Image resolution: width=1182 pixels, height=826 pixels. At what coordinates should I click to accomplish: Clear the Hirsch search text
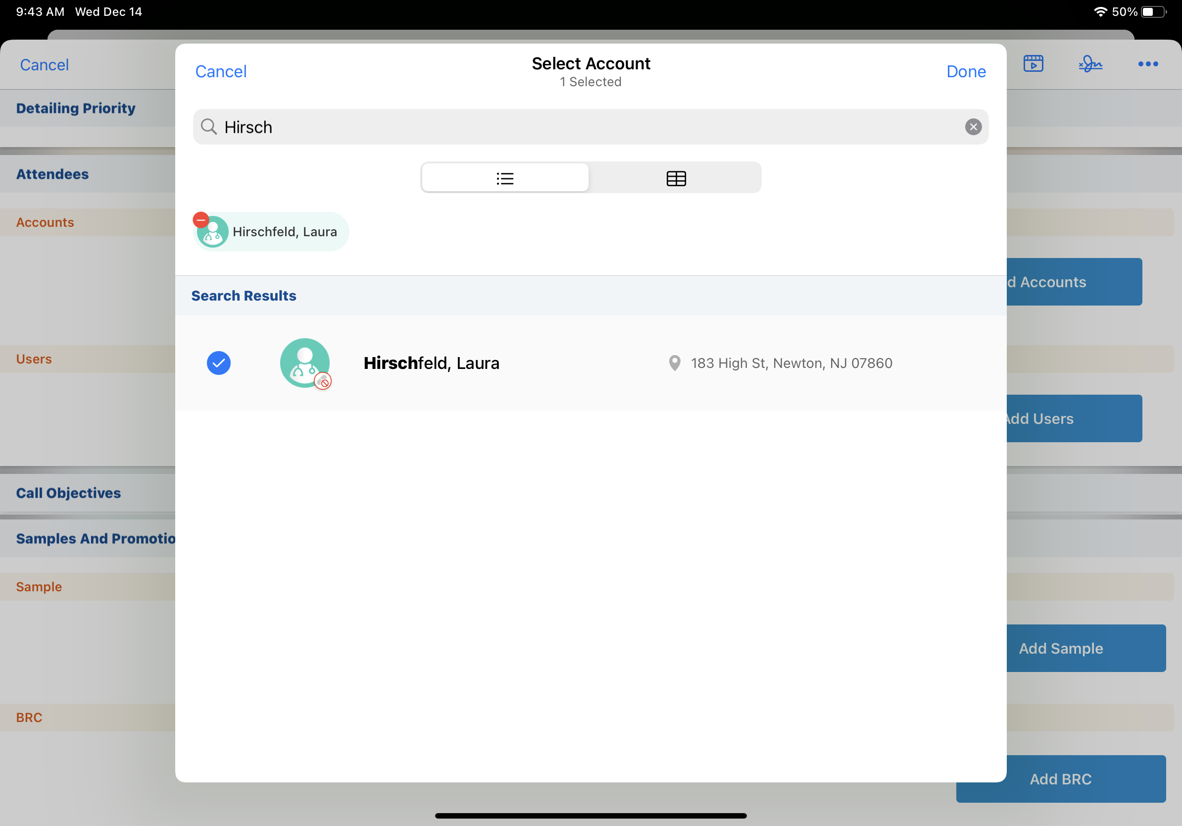(x=973, y=127)
